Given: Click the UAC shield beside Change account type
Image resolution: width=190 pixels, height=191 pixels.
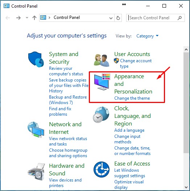Looking at the screenshot, I should coord(116,60).
